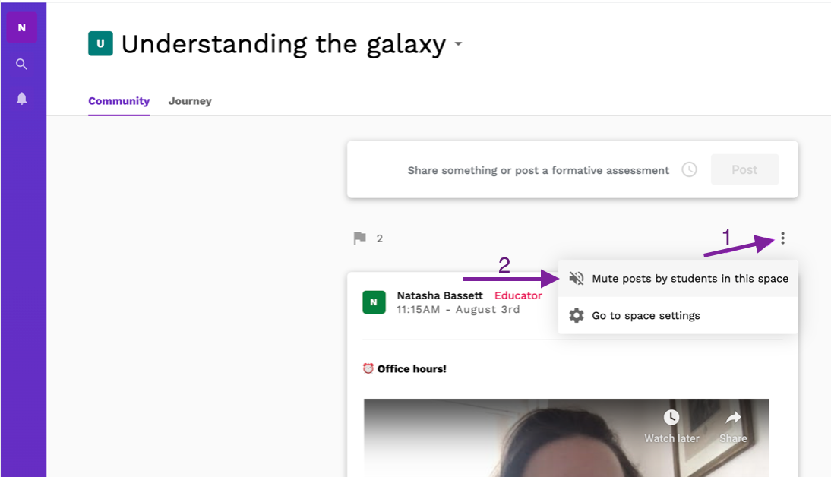This screenshot has width=831, height=477.
Task: Open the N profile avatar in sidebar
Action: (22, 27)
